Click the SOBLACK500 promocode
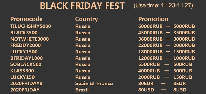 click(26, 64)
